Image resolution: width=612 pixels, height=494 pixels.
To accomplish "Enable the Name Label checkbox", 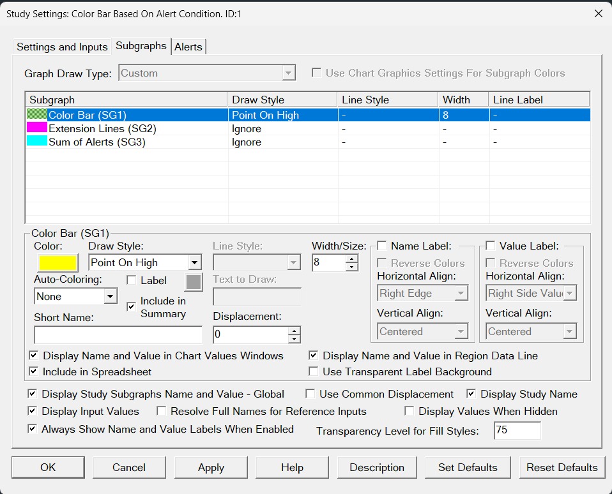I will pyautogui.click(x=382, y=246).
